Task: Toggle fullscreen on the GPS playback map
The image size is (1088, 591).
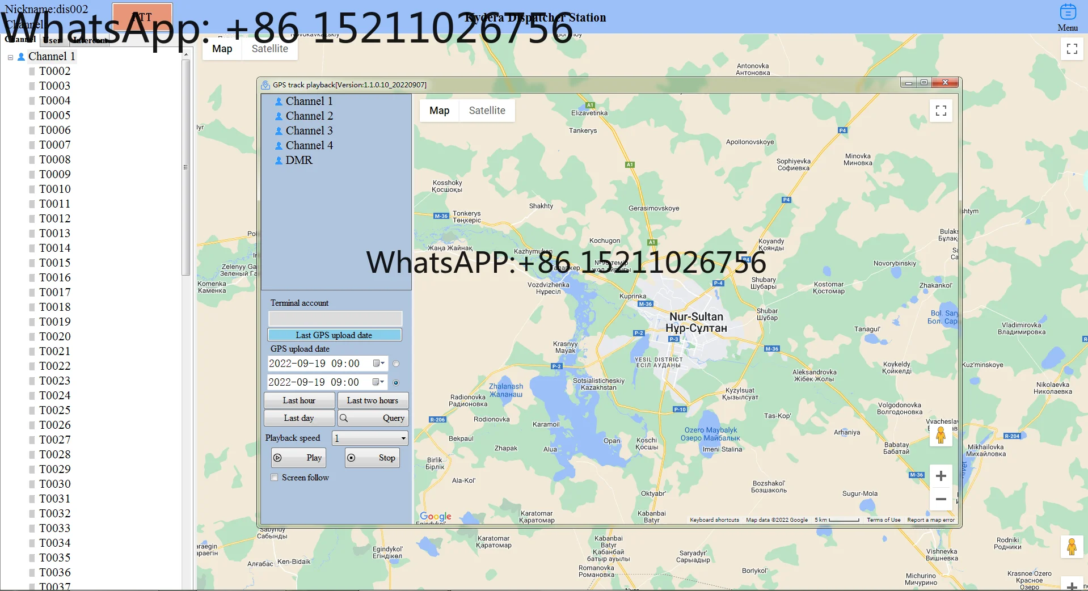Action: (x=941, y=111)
